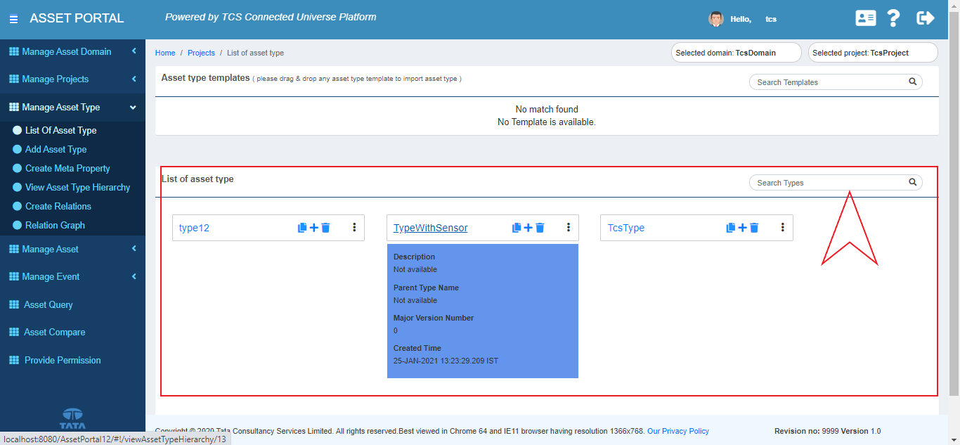Click Created Time value 25-JAN-2021
The image size is (960, 445).
click(446, 361)
